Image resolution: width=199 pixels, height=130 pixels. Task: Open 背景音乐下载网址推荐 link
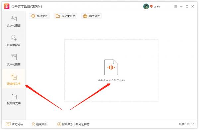click(73, 124)
